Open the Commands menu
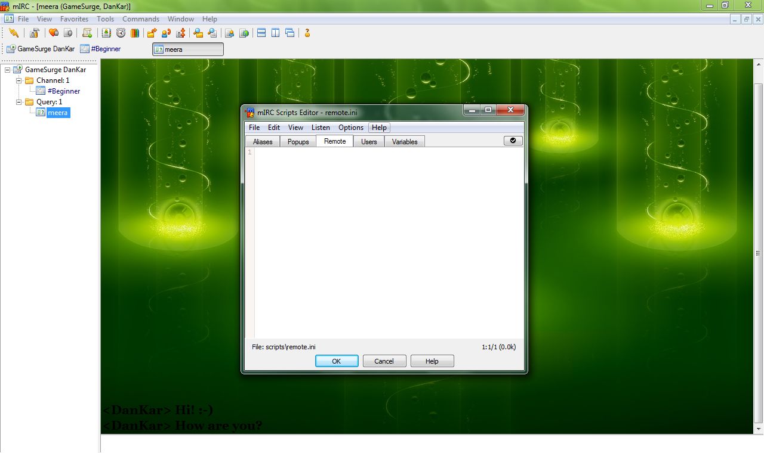Screen dimensions: 764x453 (x=141, y=19)
